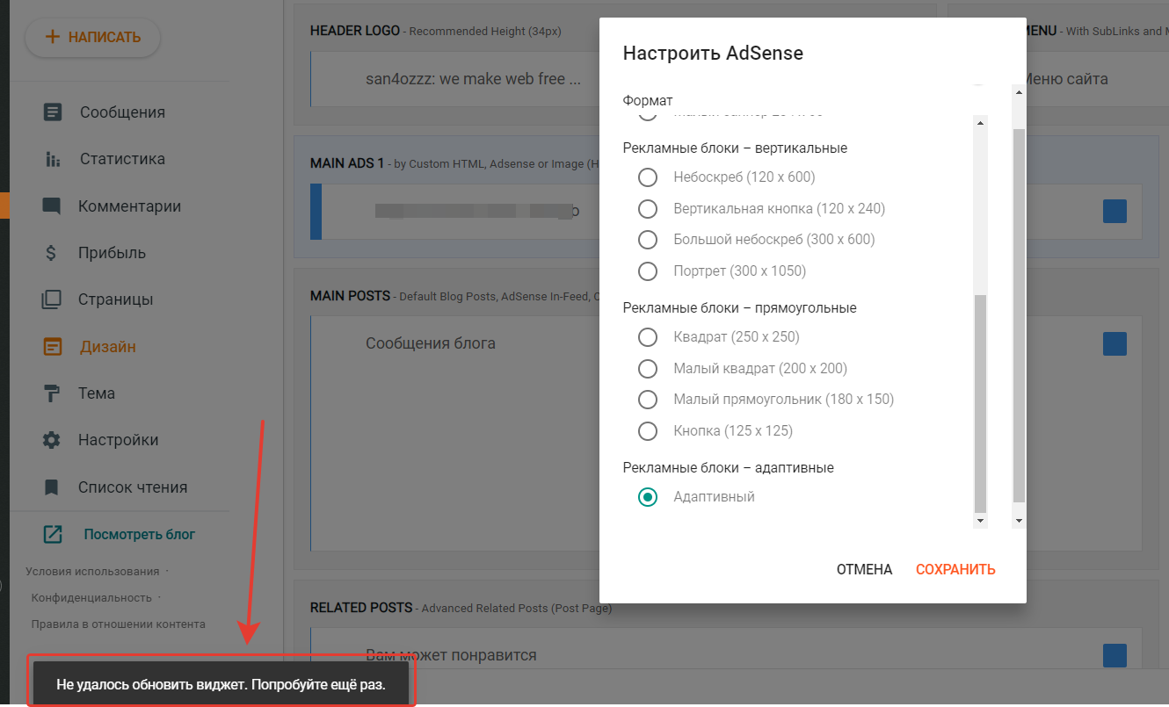Click the Сообщения блога widget

(x=431, y=343)
